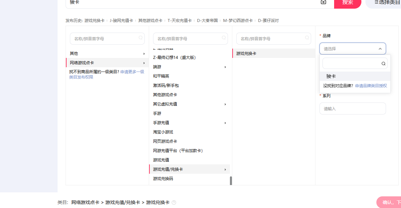The image size is (401, 208).
Task: Select 骏卡 brand option
Action: (x=331, y=76)
